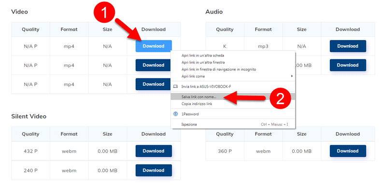Click the 360 P quality cell
The width and height of the screenshot is (383, 185).
coord(225,151)
